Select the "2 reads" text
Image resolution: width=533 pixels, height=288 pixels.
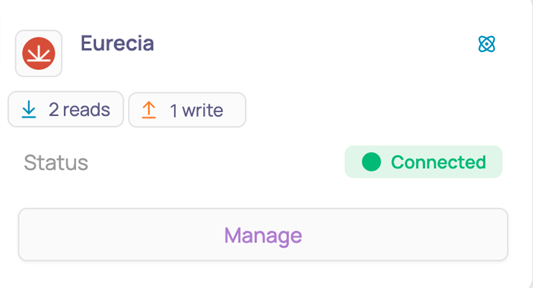(x=79, y=109)
